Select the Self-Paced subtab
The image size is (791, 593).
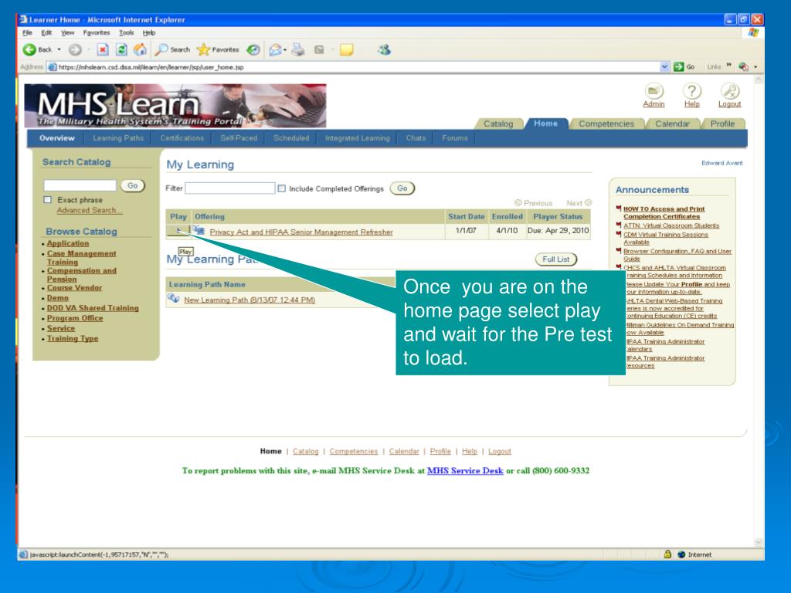click(x=239, y=138)
